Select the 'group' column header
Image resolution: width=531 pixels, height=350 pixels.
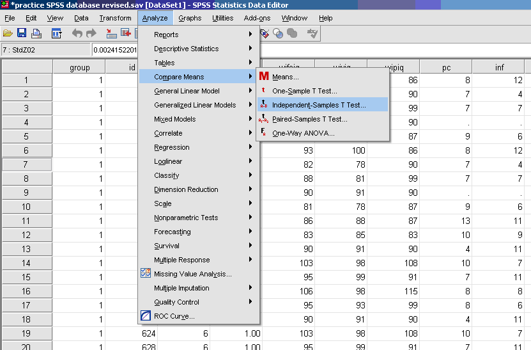79,67
